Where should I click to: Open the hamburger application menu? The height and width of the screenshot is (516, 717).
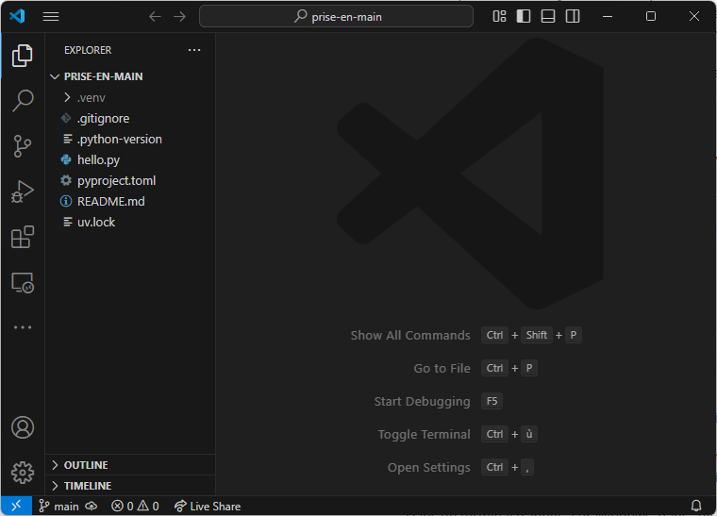[x=51, y=16]
